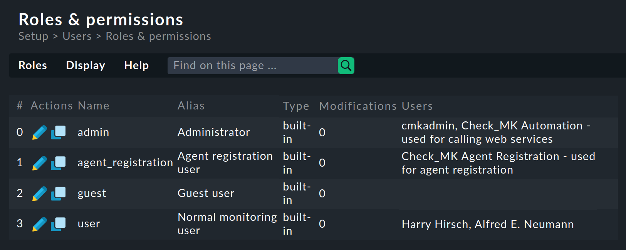Image resolution: width=626 pixels, height=250 pixels.
Task: Click row number 0 for admin
Action: point(20,132)
